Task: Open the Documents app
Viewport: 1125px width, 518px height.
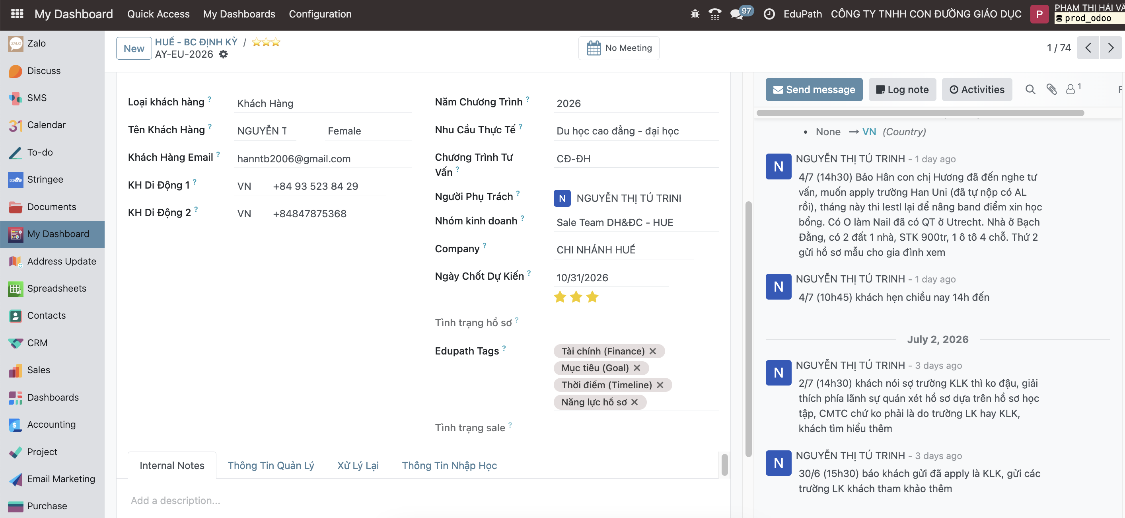Action: [53, 206]
